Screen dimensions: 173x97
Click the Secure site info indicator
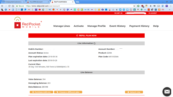pyautogui.click(x=20, y=6)
